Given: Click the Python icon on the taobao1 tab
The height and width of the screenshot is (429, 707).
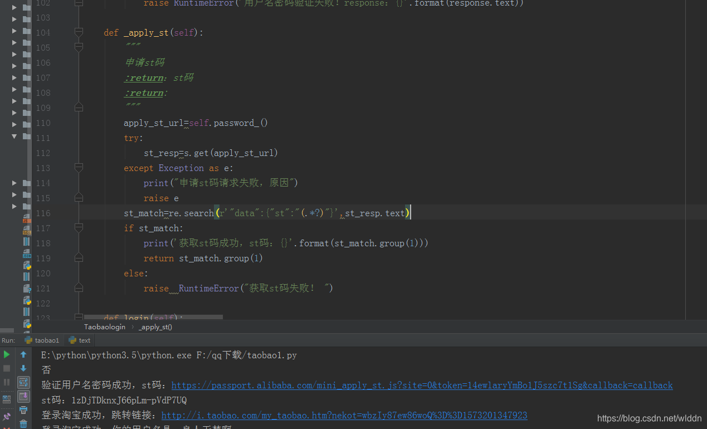Looking at the screenshot, I should click(28, 340).
